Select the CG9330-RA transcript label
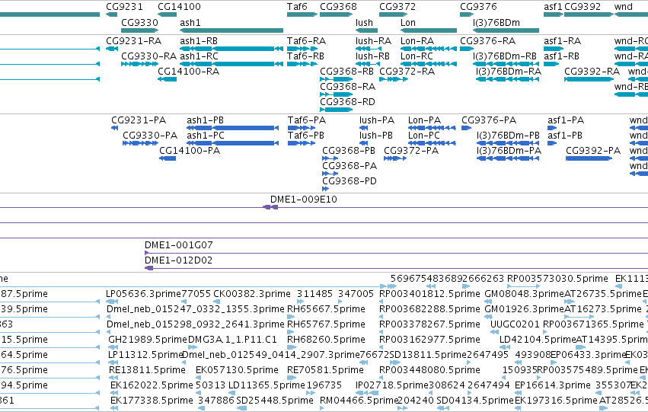 (x=148, y=56)
